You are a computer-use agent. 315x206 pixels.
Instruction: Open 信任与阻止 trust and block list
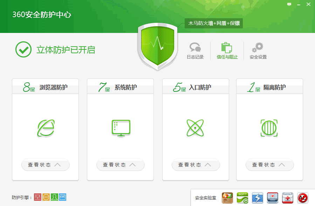[227, 50]
